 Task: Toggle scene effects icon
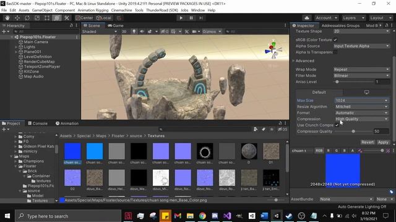(150, 31)
